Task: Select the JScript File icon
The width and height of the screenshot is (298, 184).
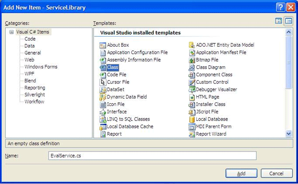Action: [x=192, y=112]
